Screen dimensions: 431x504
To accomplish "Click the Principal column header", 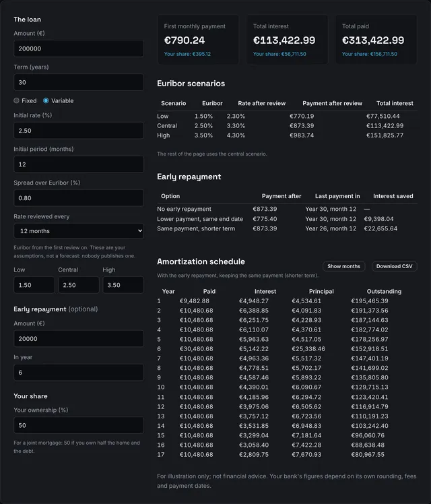I will [x=321, y=291].
